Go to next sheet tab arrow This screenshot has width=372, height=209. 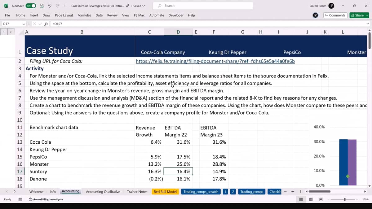point(15,192)
